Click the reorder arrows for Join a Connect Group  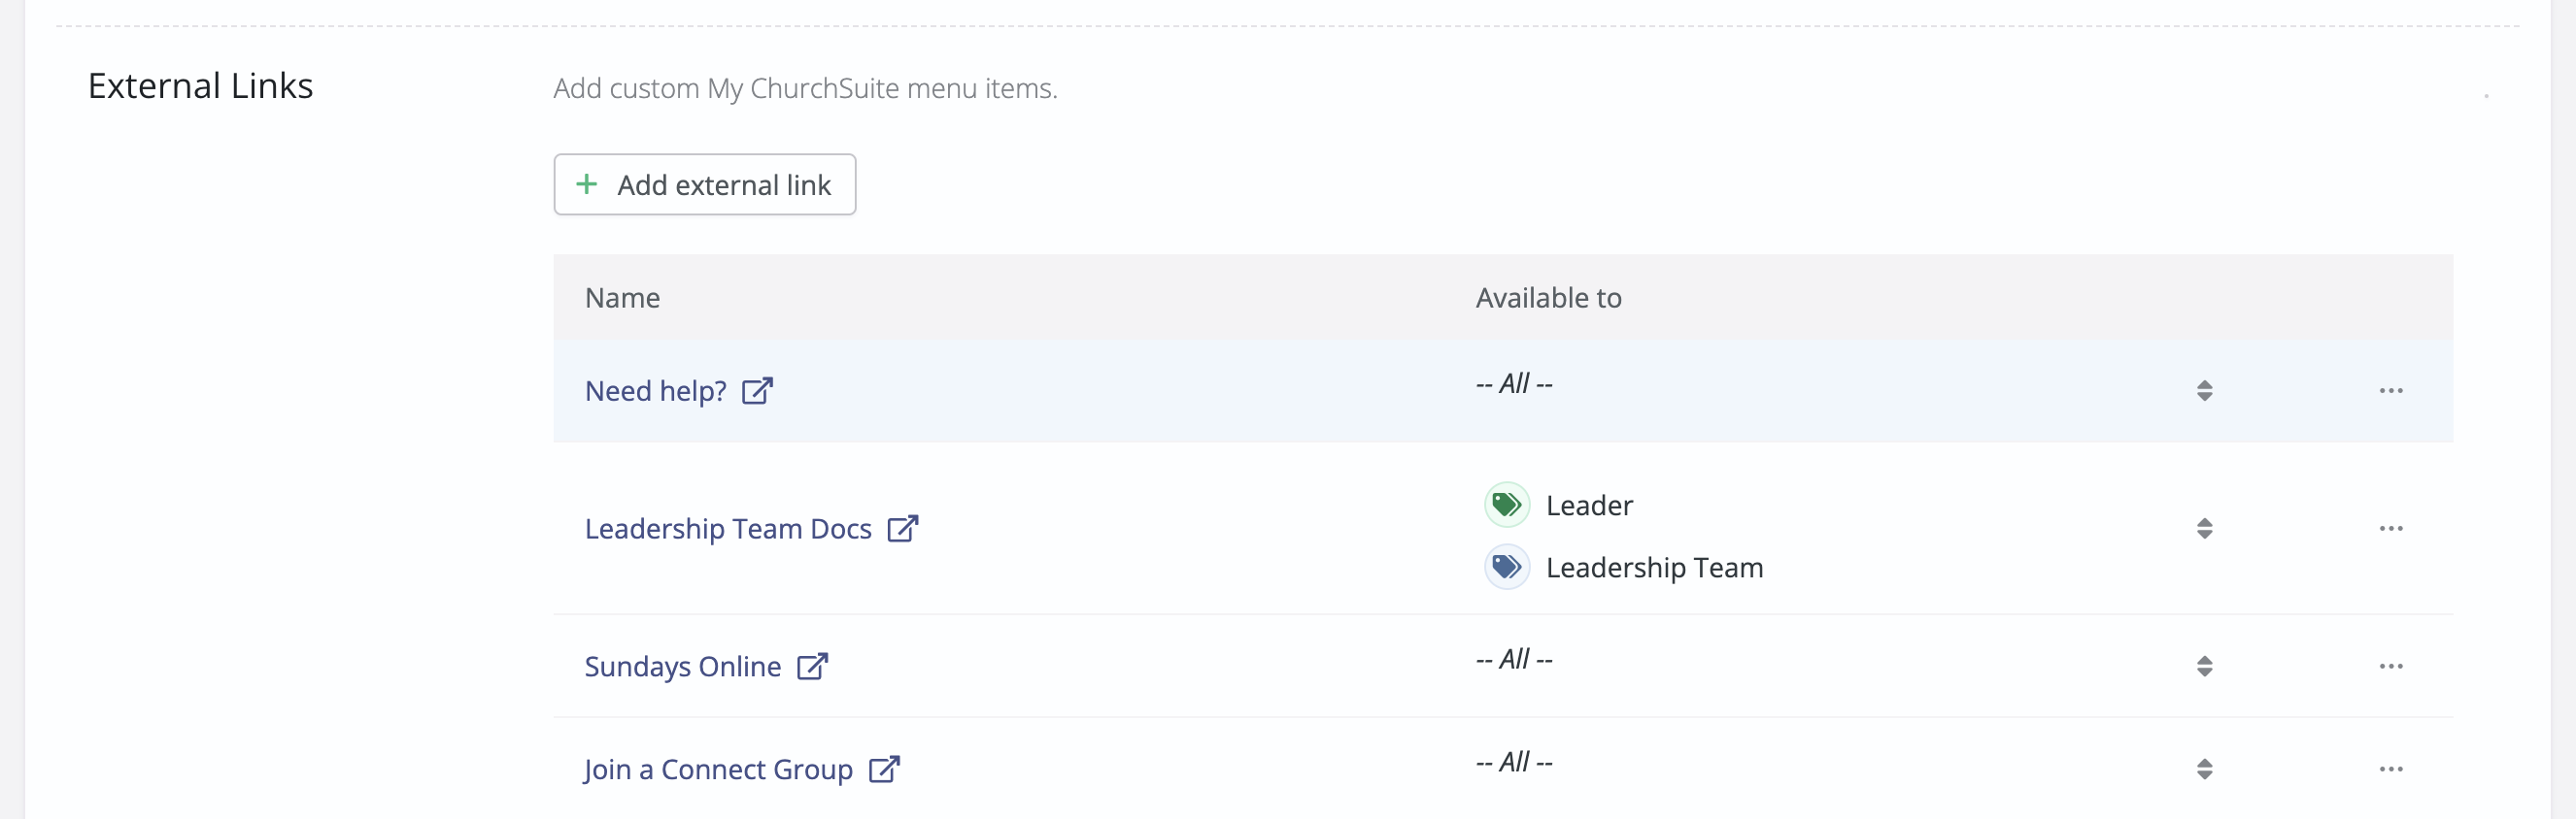pyautogui.click(x=2204, y=770)
